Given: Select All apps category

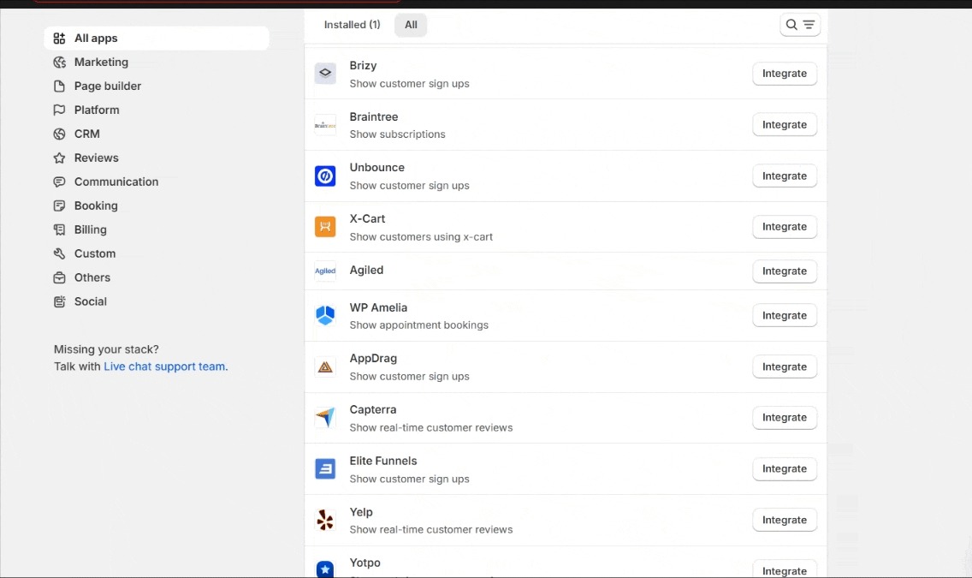Looking at the screenshot, I should coord(157,39).
